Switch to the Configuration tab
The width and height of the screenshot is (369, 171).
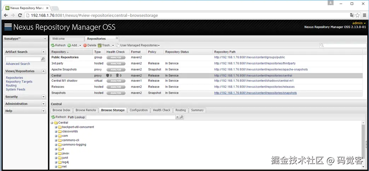(x=139, y=110)
